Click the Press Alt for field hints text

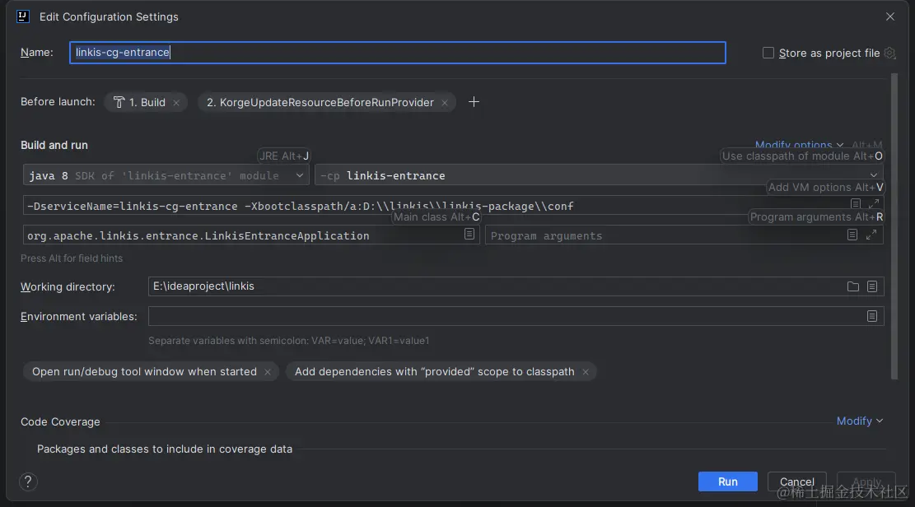tap(72, 258)
